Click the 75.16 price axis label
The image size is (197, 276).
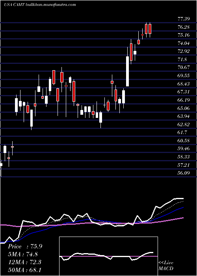pos(184,35)
